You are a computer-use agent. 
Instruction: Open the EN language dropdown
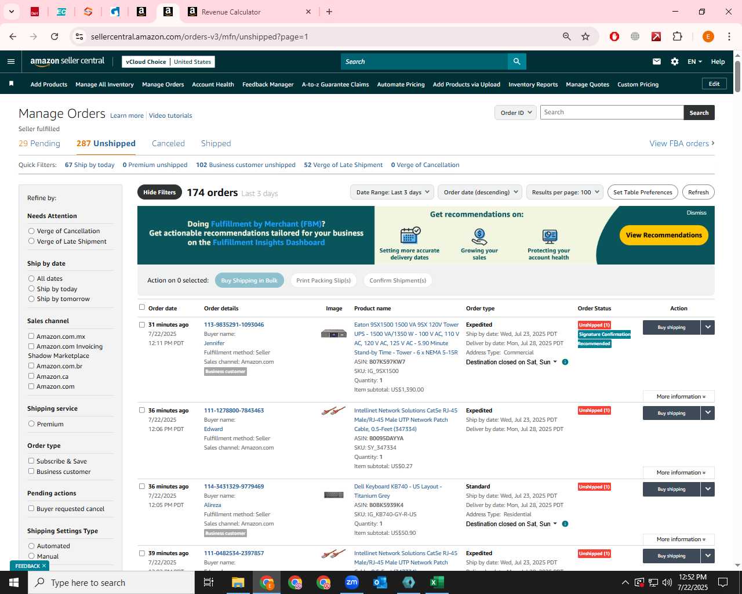[x=694, y=61]
